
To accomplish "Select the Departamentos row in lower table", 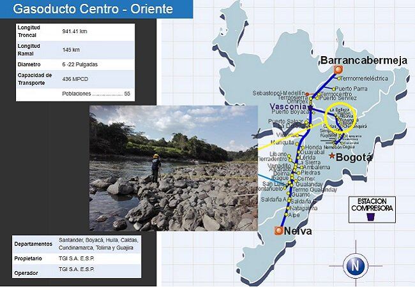I will tap(76, 244).
